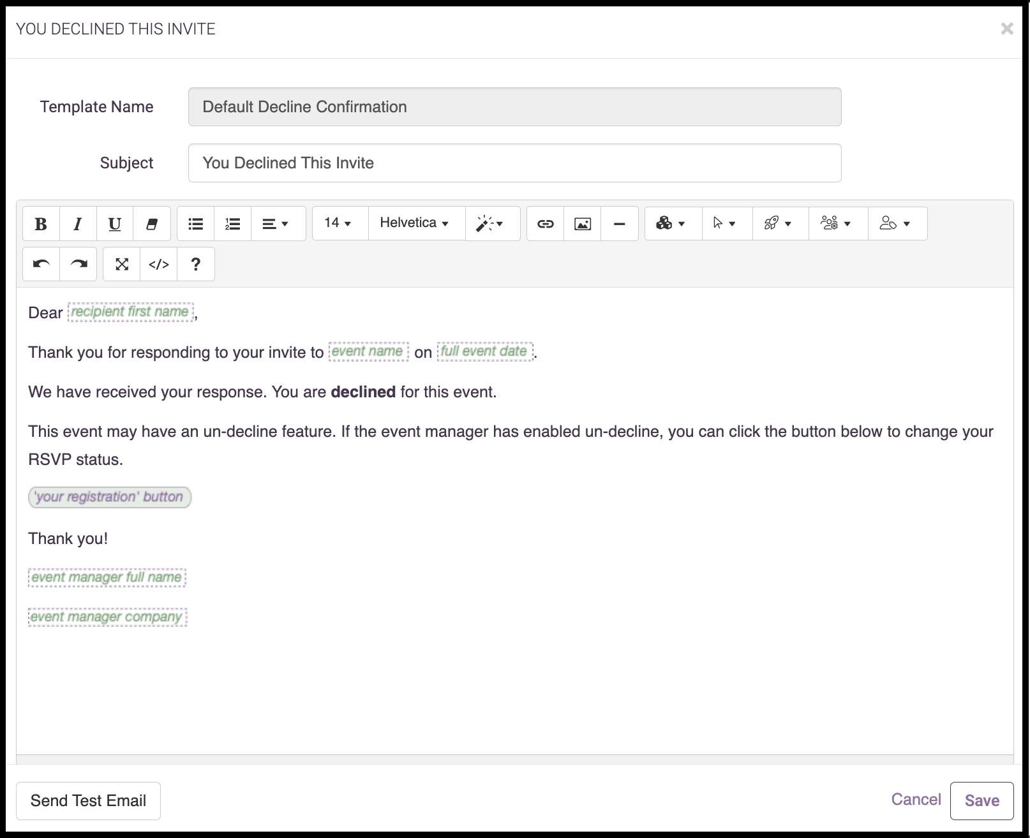Select 'event manager company' placeholder
Viewport: 1030px width, 838px height.
click(x=107, y=617)
